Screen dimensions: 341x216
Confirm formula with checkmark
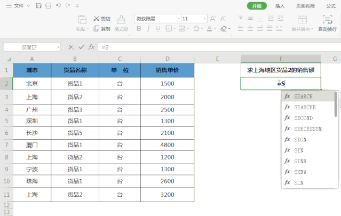pyautogui.click(x=81, y=47)
